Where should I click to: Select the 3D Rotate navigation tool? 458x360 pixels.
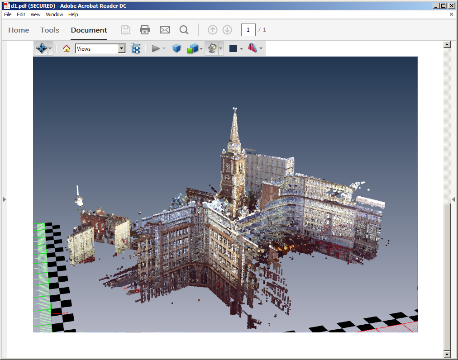41,48
